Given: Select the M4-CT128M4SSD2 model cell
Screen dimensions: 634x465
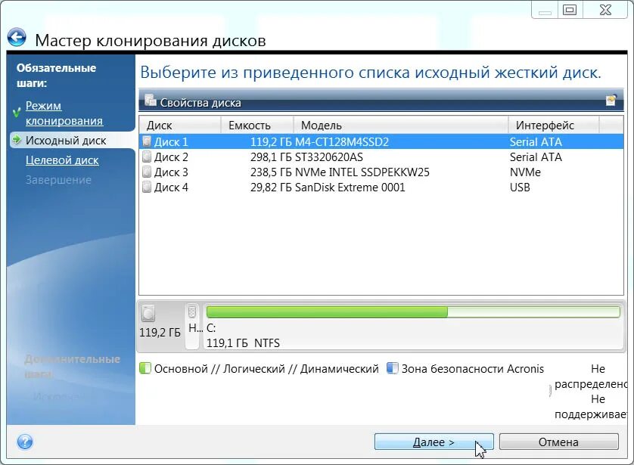Looking at the screenshot, I should [x=342, y=142].
